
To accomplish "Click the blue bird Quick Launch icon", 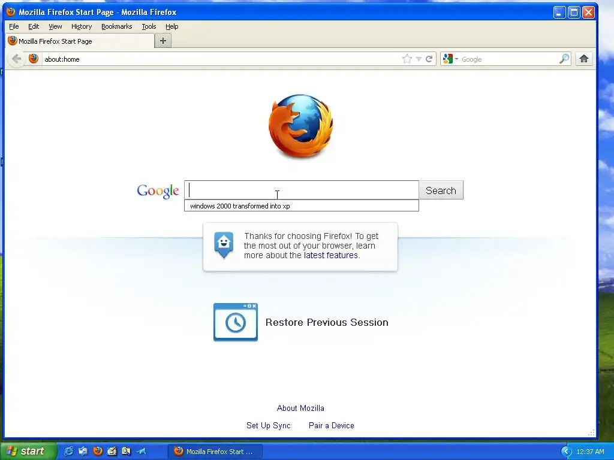I will [x=142, y=451].
